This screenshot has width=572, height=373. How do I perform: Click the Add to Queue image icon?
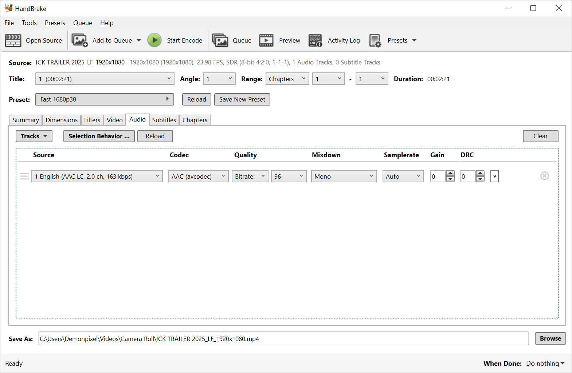click(x=80, y=40)
